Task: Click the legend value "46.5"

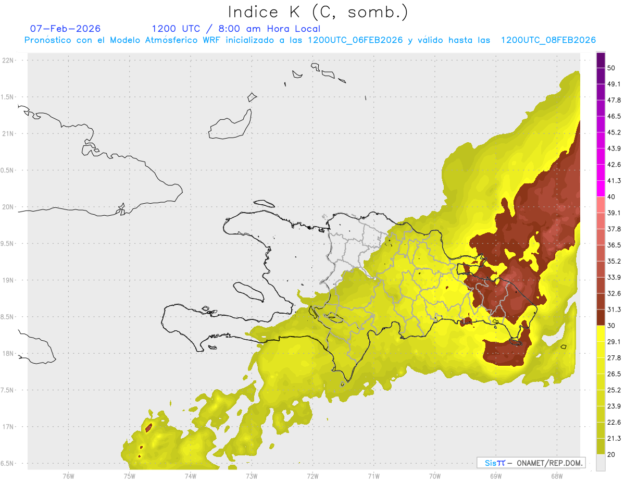Action: [614, 116]
